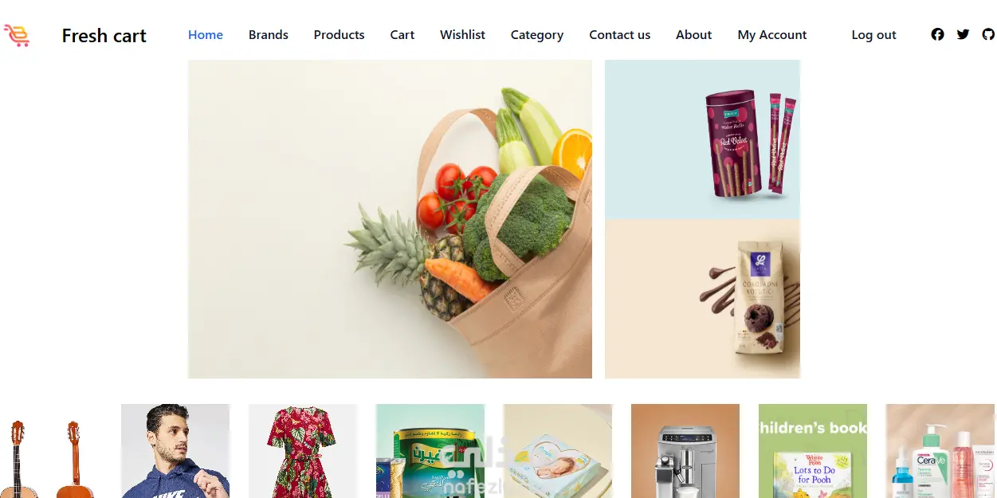Click the Contact us link
The height and width of the screenshot is (498, 997).
[620, 35]
